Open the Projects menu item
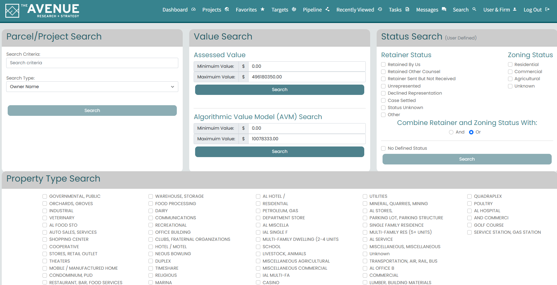This screenshot has height=285, width=557. click(212, 10)
